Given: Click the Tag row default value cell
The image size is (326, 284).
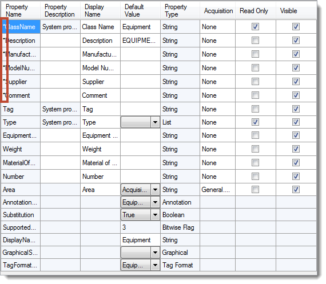Looking at the screenshot, I should point(140,109).
